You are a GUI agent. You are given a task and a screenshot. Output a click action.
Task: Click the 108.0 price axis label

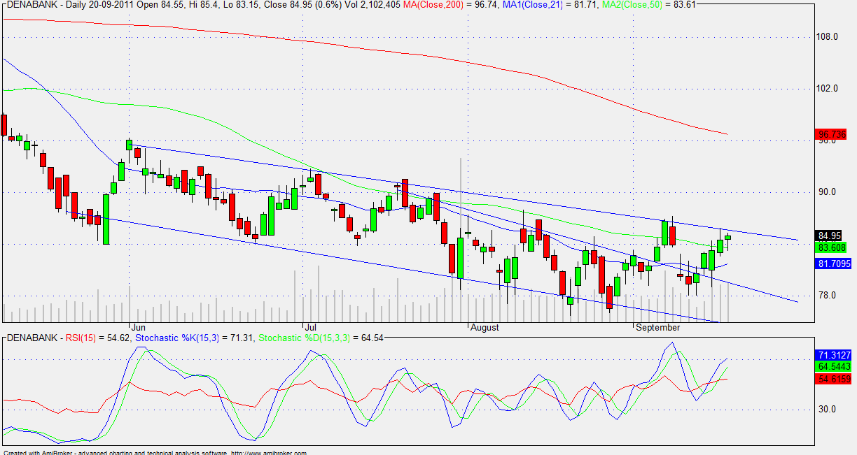[828, 36]
